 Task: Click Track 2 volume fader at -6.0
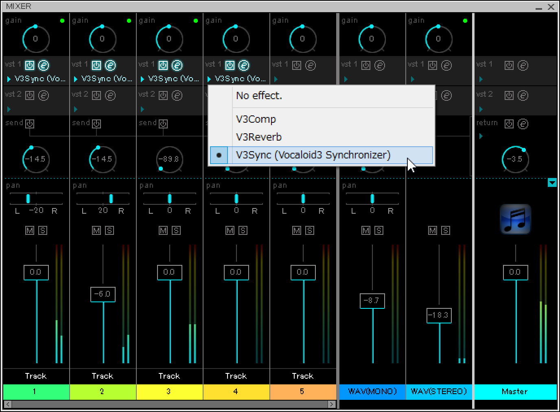click(x=103, y=294)
